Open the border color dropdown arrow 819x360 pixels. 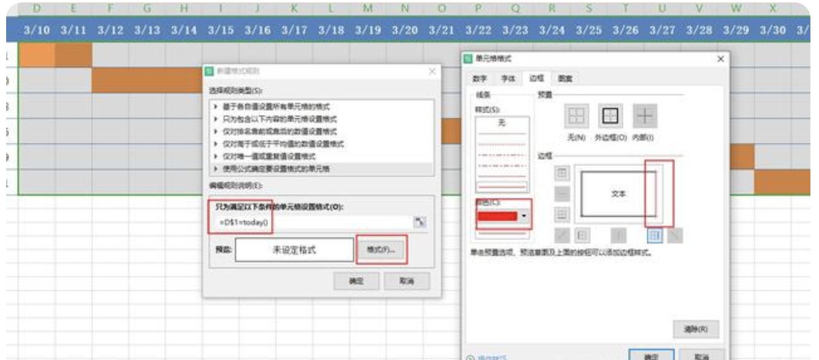click(x=524, y=217)
